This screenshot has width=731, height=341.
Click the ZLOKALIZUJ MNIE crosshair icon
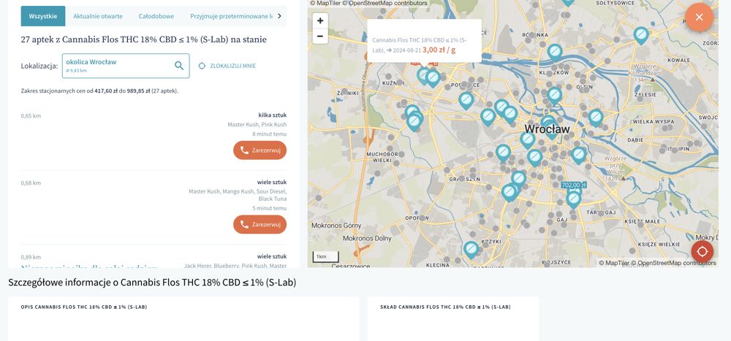coord(202,66)
